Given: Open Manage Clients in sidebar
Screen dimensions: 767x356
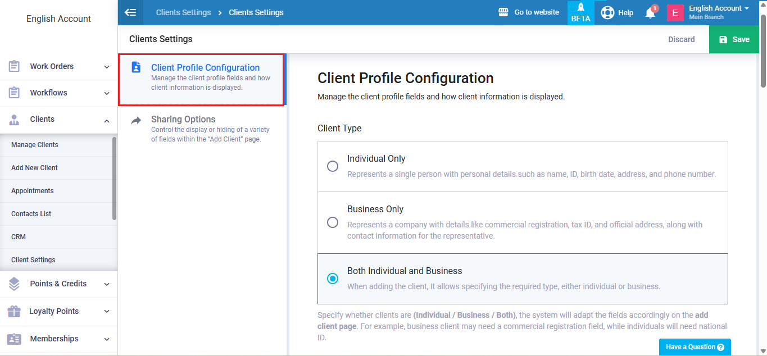Looking at the screenshot, I should (x=35, y=145).
